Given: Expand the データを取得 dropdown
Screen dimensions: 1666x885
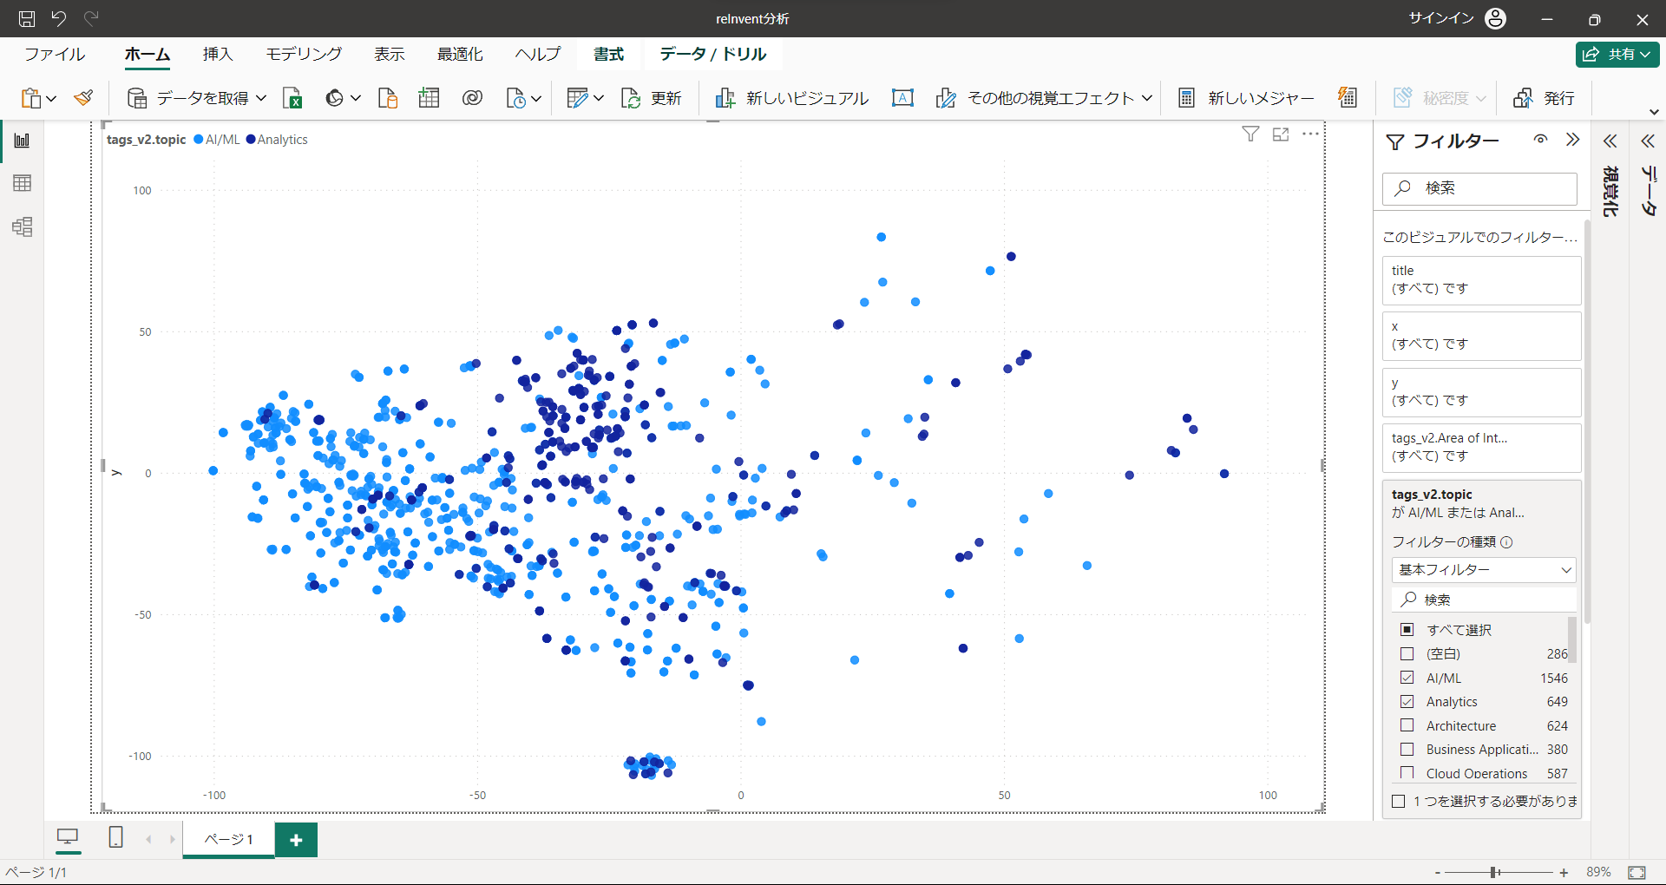Looking at the screenshot, I should 261,98.
